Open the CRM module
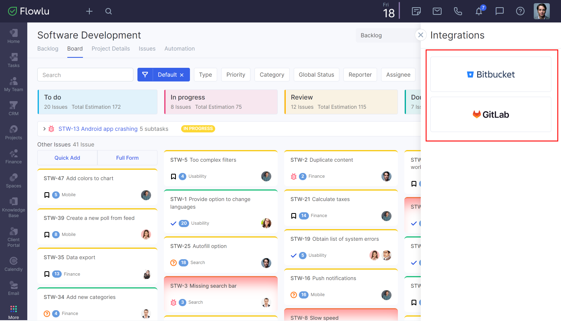The height and width of the screenshot is (321, 561). (13, 108)
